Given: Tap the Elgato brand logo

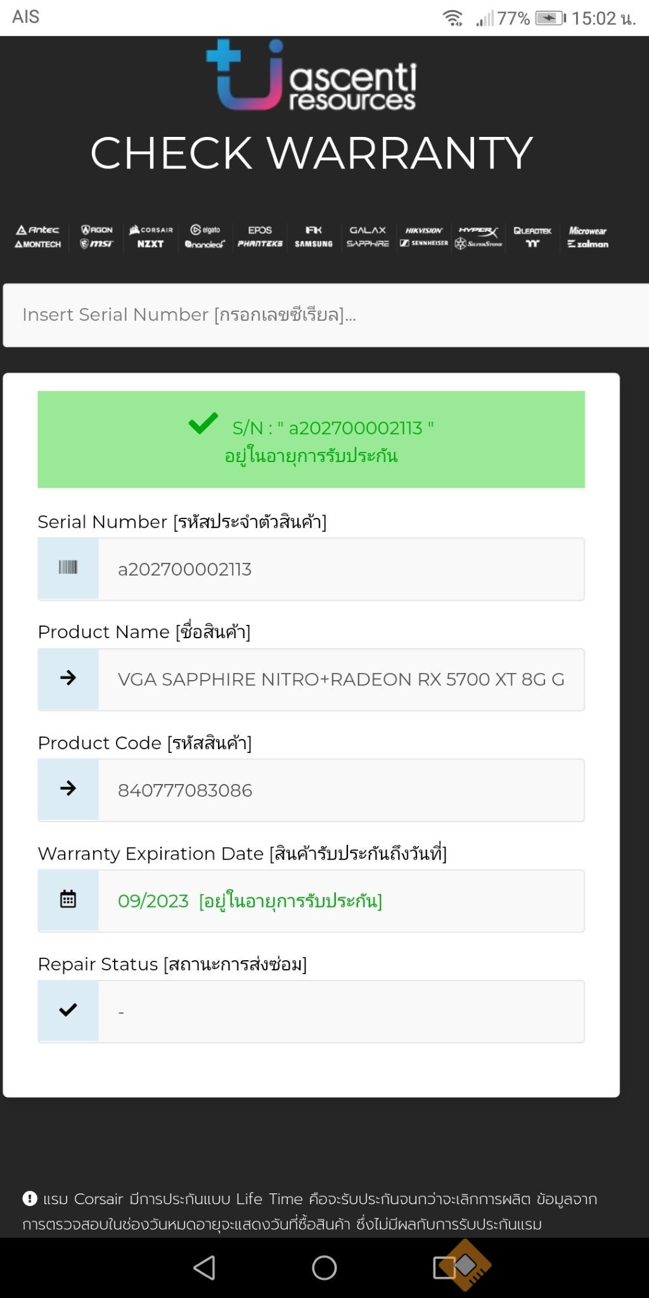Looking at the screenshot, I should click(x=205, y=230).
